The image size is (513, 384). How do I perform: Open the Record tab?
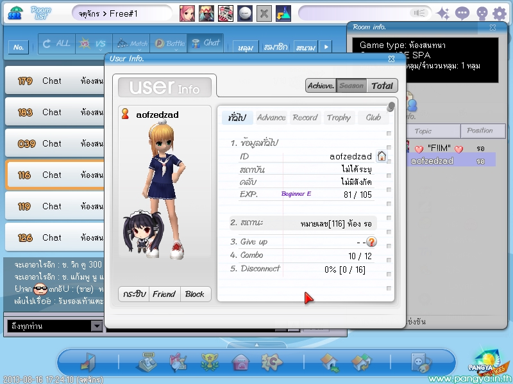point(305,118)
